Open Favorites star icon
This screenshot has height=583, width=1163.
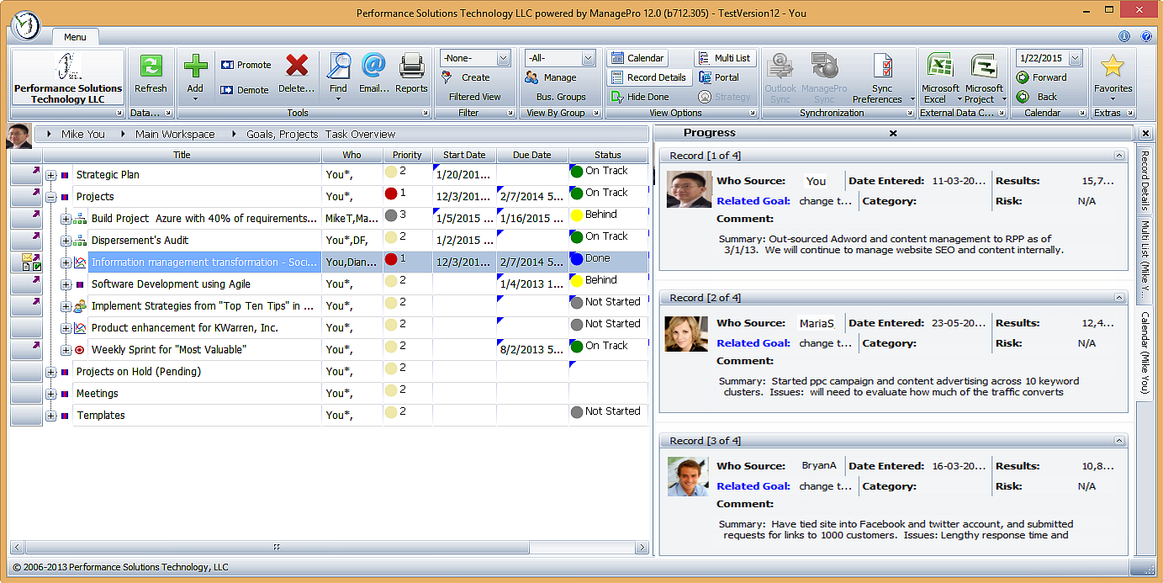(x=1113, y=66)
